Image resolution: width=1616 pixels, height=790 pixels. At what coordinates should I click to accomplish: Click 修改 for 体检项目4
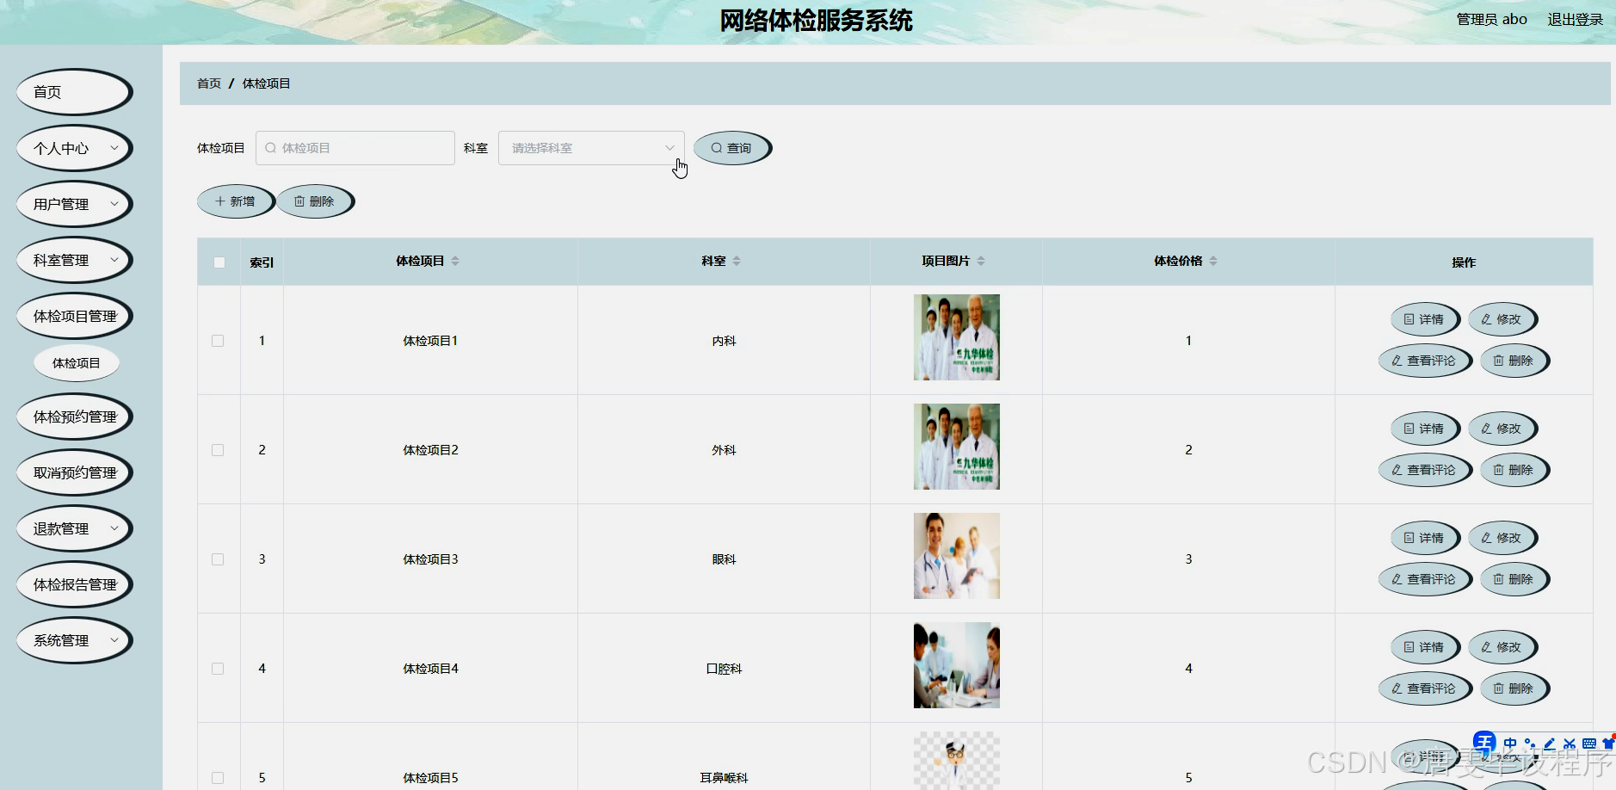click(1502, 647)
